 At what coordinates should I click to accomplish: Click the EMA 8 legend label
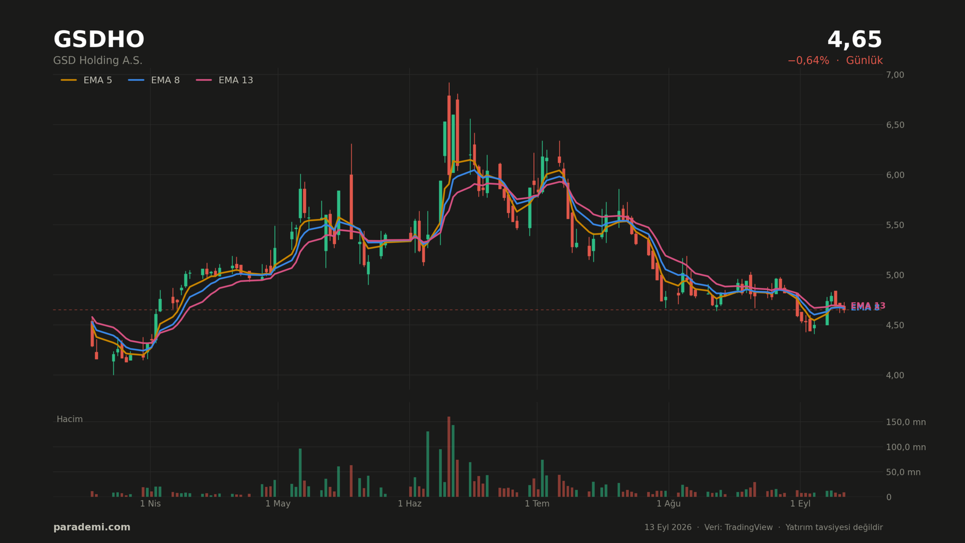(165, 80)
